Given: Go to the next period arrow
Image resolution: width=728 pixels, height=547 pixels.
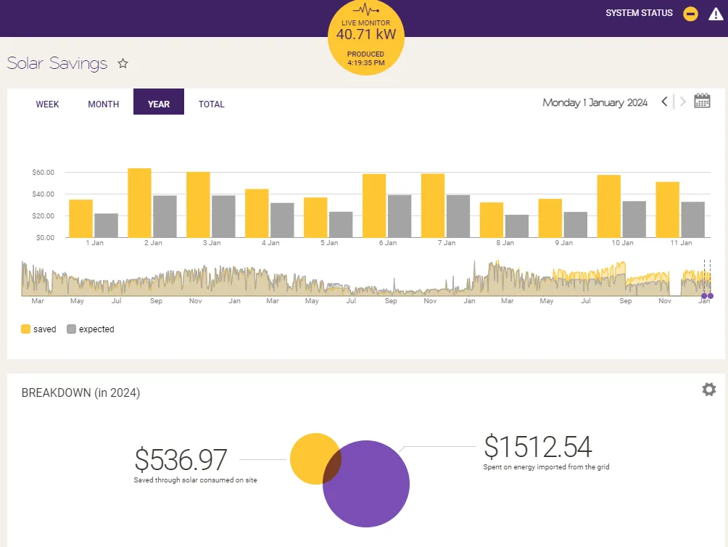Looking at the screenshot, I should click(682, 102).
